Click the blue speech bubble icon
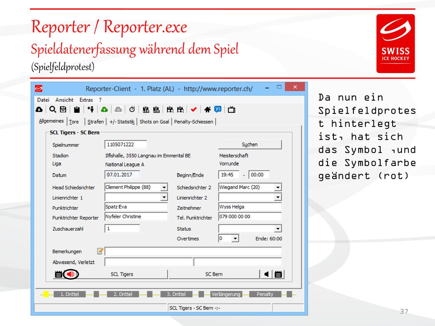 point(218,110)
